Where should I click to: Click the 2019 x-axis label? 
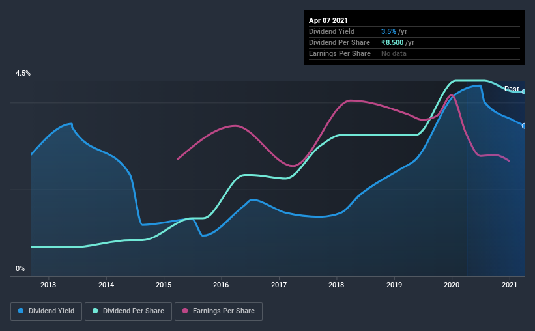pyautogui.click(x=394, y=285)
